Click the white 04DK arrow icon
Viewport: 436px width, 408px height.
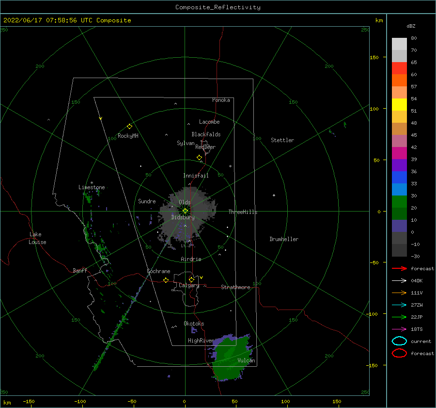(399, 280)
